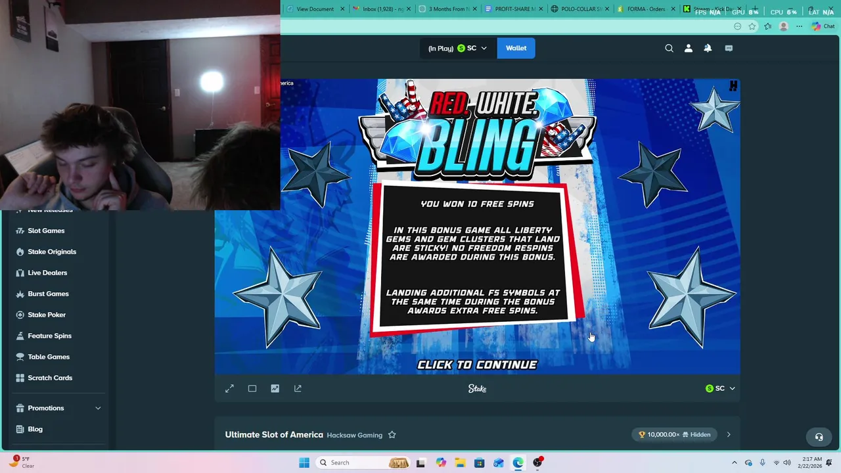Open Burst Games in sidebar
Screen dimensions: 841x473
coord(48,294)
